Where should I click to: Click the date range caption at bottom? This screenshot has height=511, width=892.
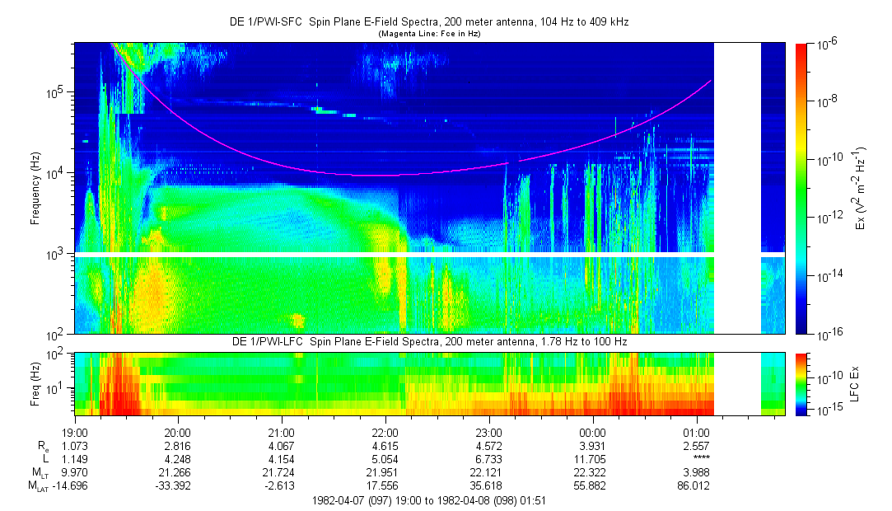pos(428,499)
